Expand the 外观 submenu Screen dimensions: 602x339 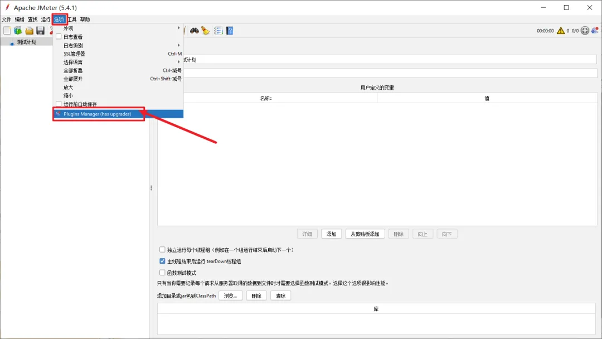(118, 28)
